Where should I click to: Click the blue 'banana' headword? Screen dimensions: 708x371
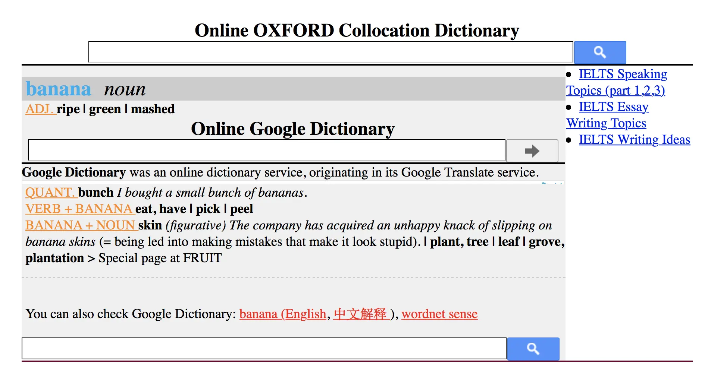point(58,89)
